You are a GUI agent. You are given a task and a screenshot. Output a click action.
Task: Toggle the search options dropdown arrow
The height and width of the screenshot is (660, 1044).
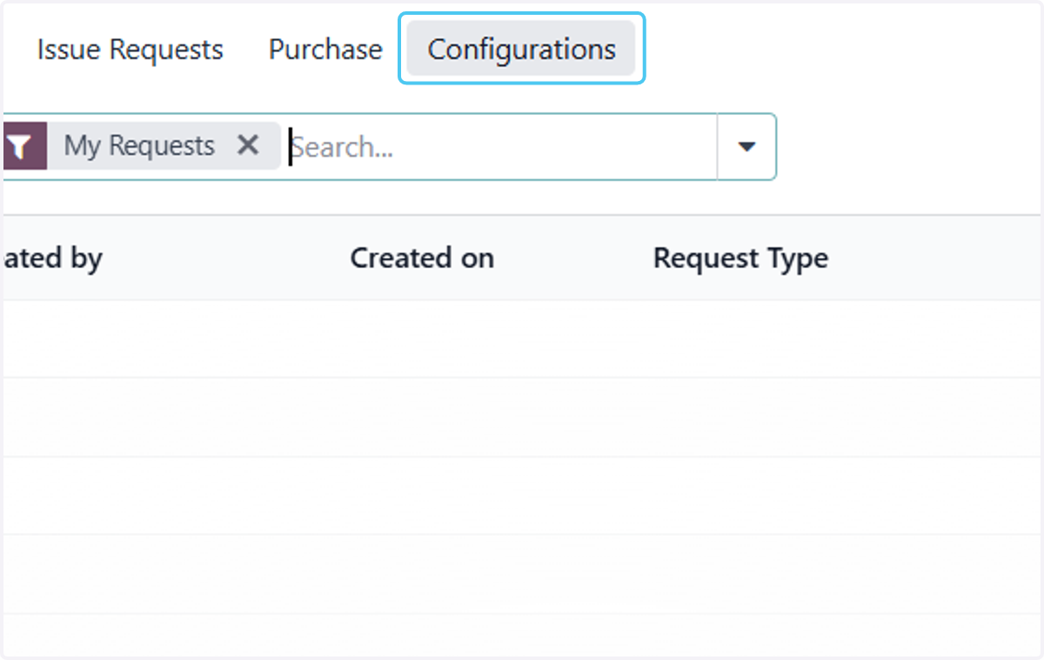[746, 146]
